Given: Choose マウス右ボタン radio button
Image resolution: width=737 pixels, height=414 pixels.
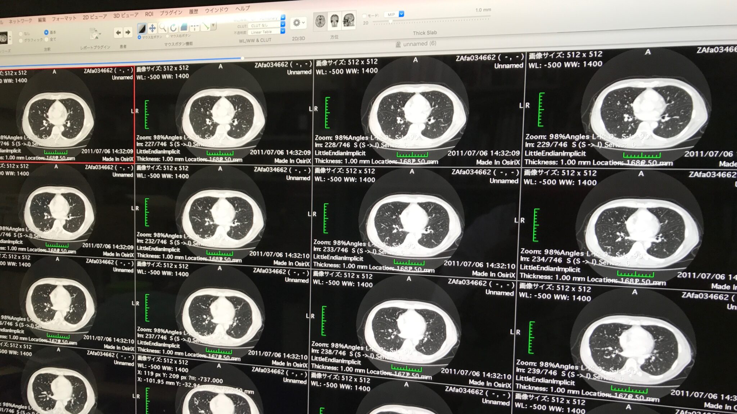Looking at the screenshot, I should pyautogui.click(x=167, y=36).
